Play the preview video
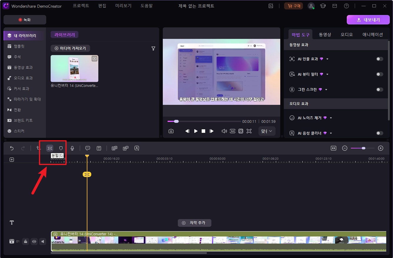Screen dimensions: 393x258 click(x=196, y=131)
